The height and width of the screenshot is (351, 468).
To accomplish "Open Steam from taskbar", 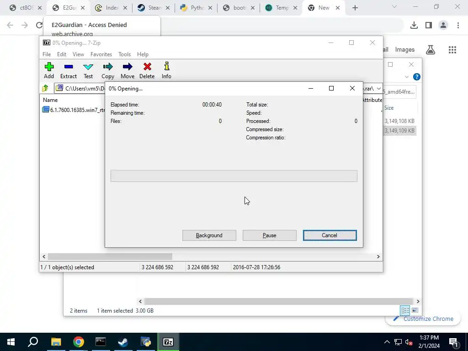I will click(x=123, y=342).
